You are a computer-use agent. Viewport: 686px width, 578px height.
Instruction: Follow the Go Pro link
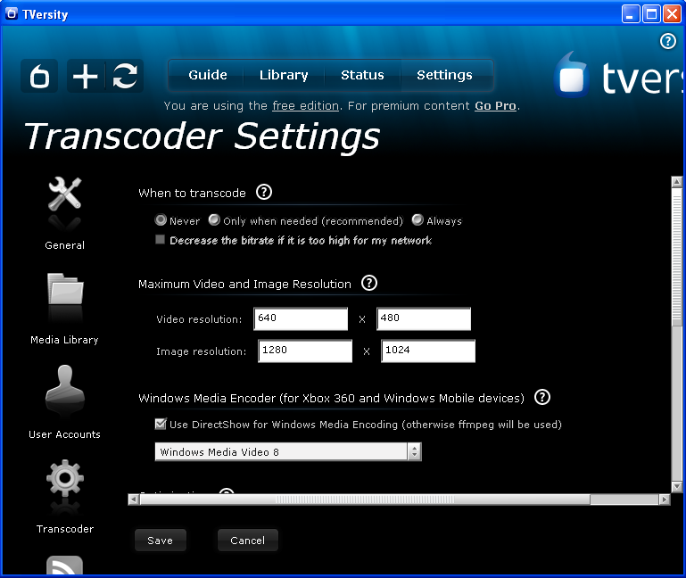[x=495, y=106]
